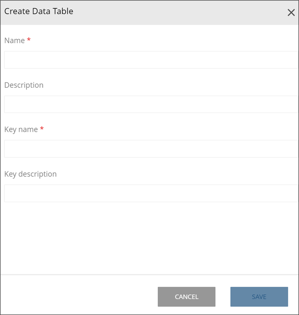299x315 pixels.
Task: Click the Description field label
Action: (24, 85)
